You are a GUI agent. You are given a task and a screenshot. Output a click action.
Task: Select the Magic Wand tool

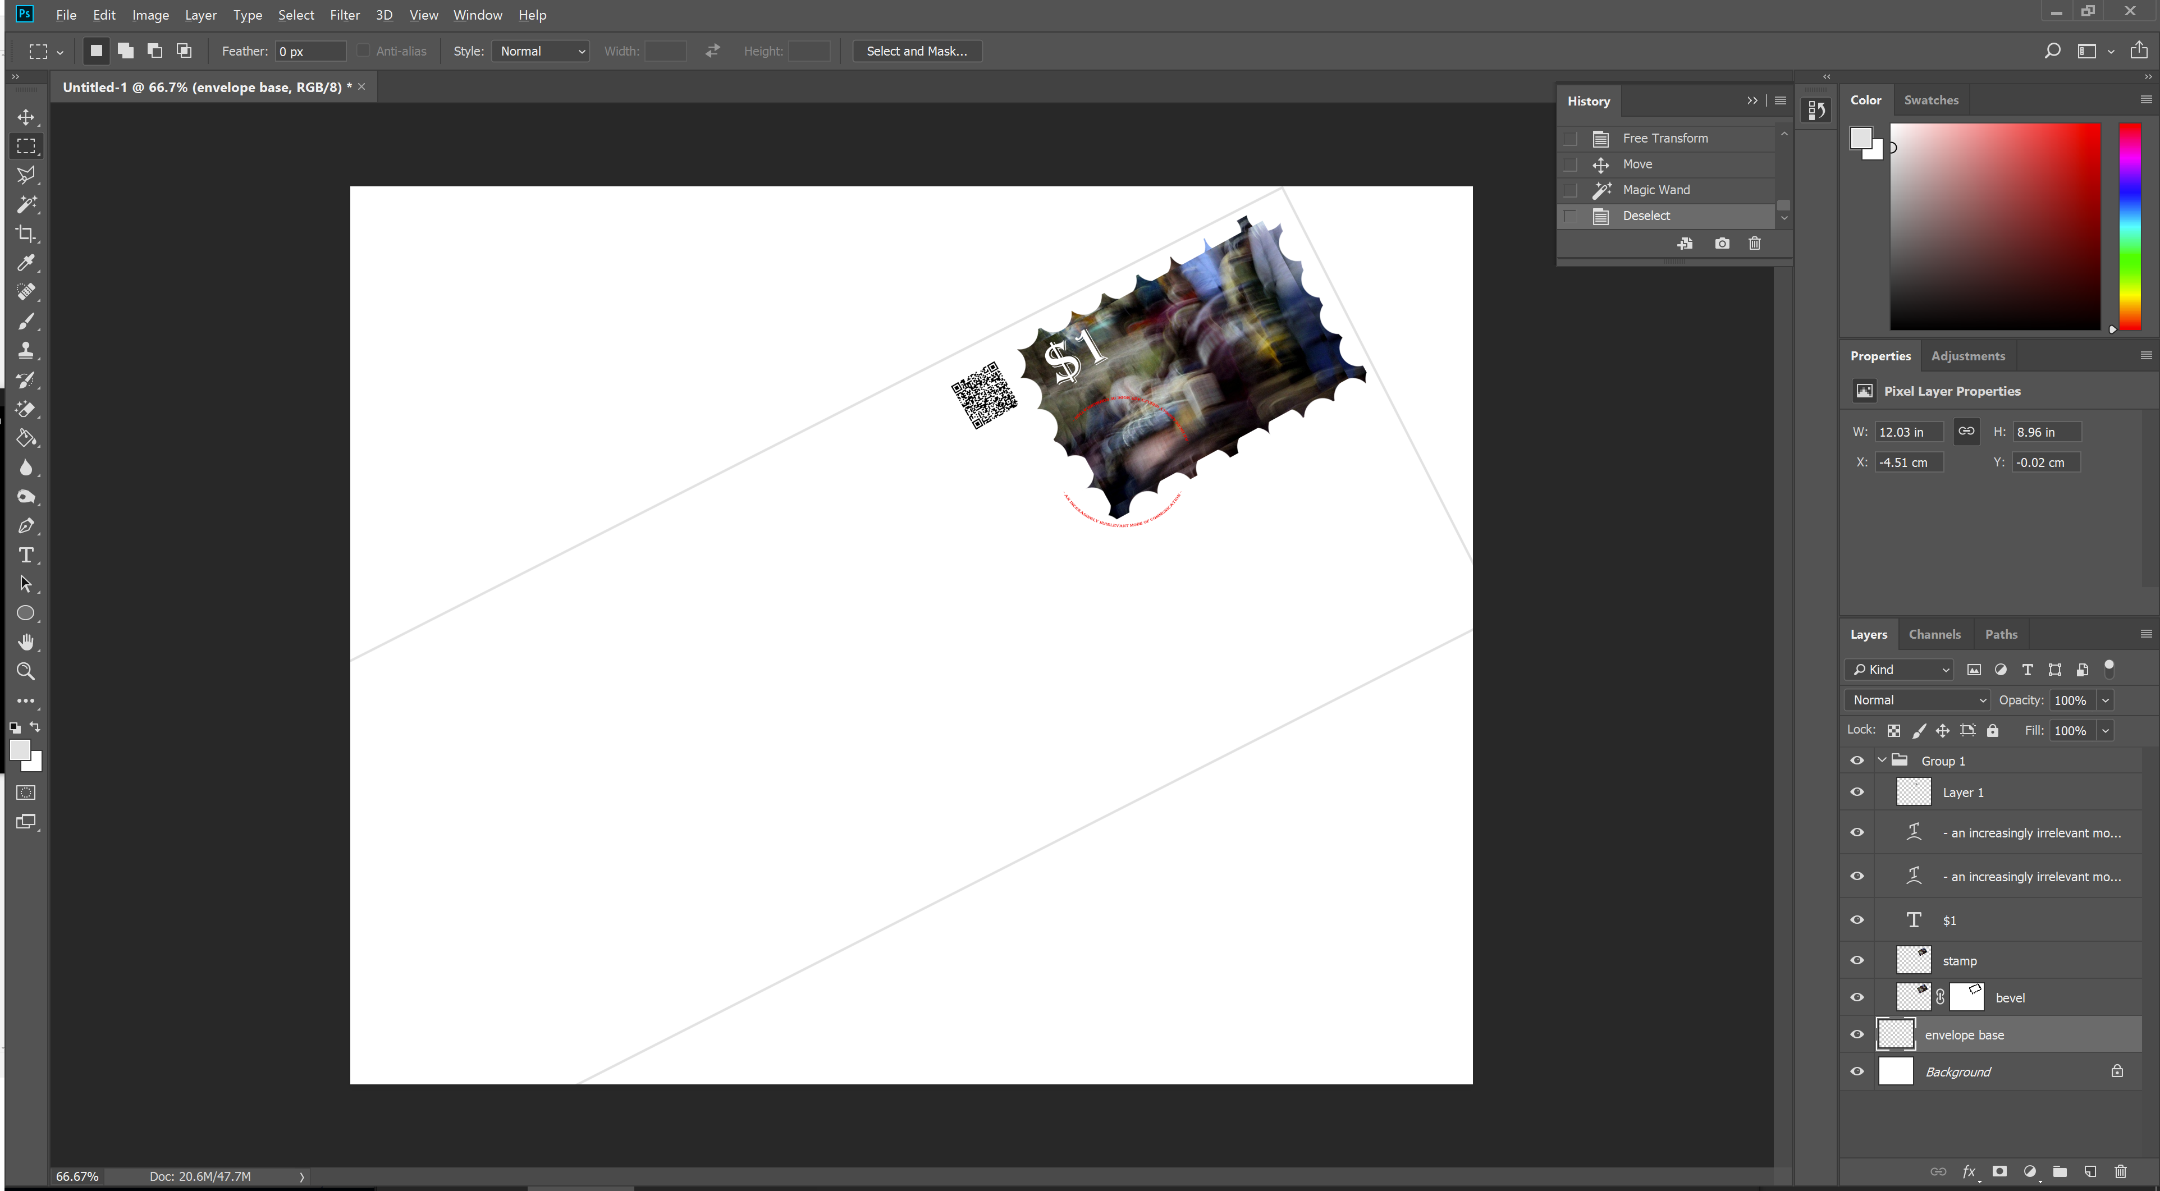click(x=26, y=204)
